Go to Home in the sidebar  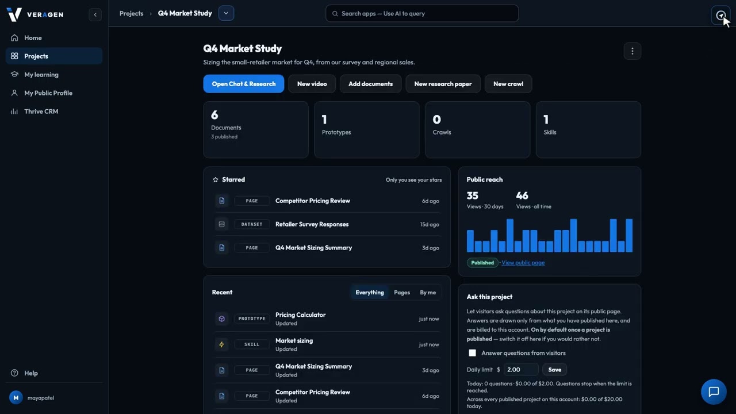click(54, 38)
